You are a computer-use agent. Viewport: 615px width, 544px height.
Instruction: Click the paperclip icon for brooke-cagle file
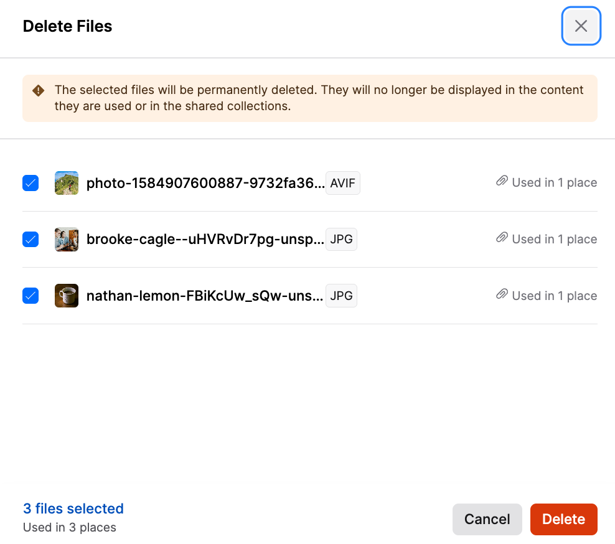pyautogui.click(x=502, y=238)
